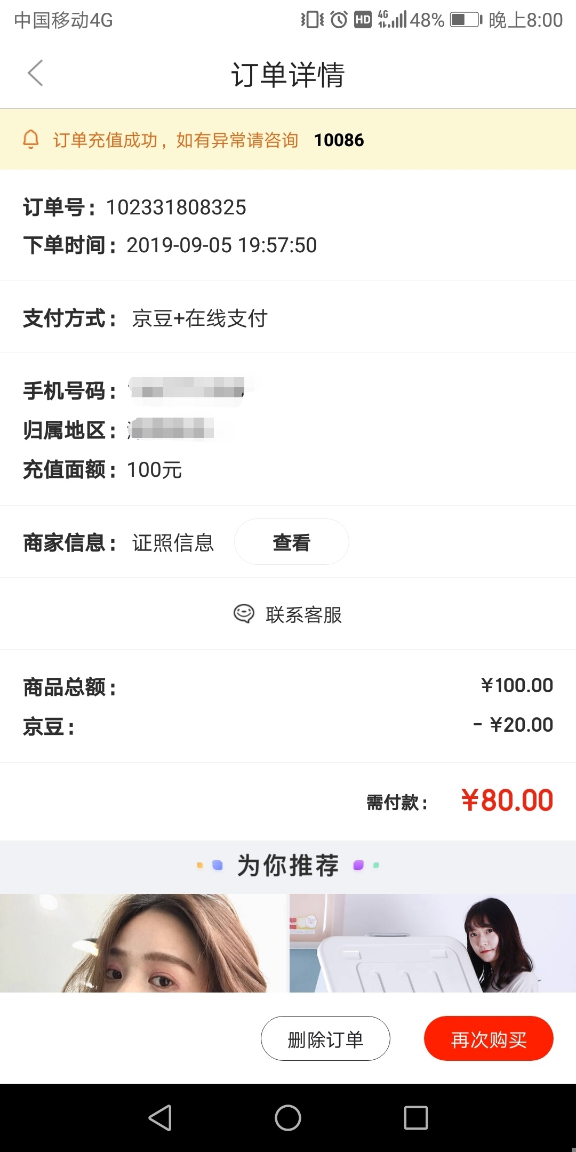Tap the order number 102331808325
The width and height of the screenshot is (576, 1152).
coord(176,207)
